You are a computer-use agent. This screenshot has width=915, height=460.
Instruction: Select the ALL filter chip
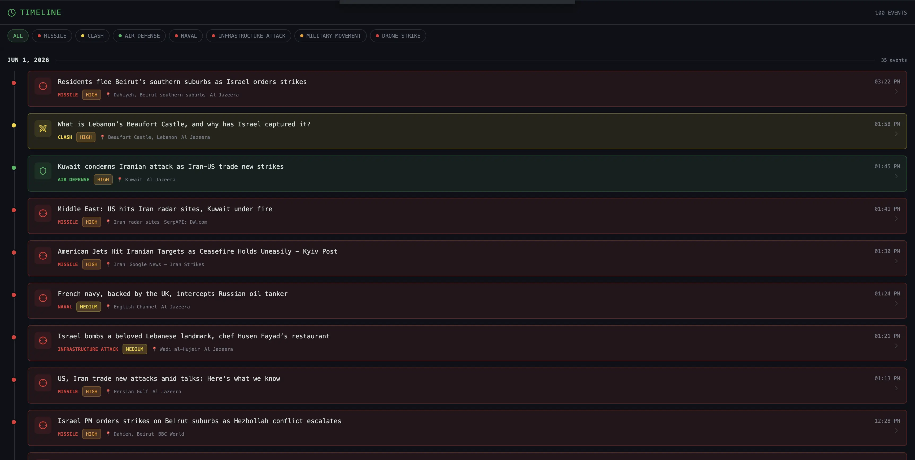[x=18, y=36]
